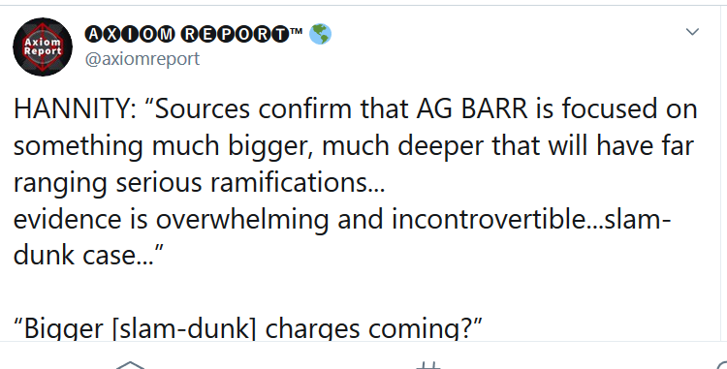Open the Axiom Report profile avatar
This screenshot has height=369, width=727.
pyautogui.click(x=43, y=46)
